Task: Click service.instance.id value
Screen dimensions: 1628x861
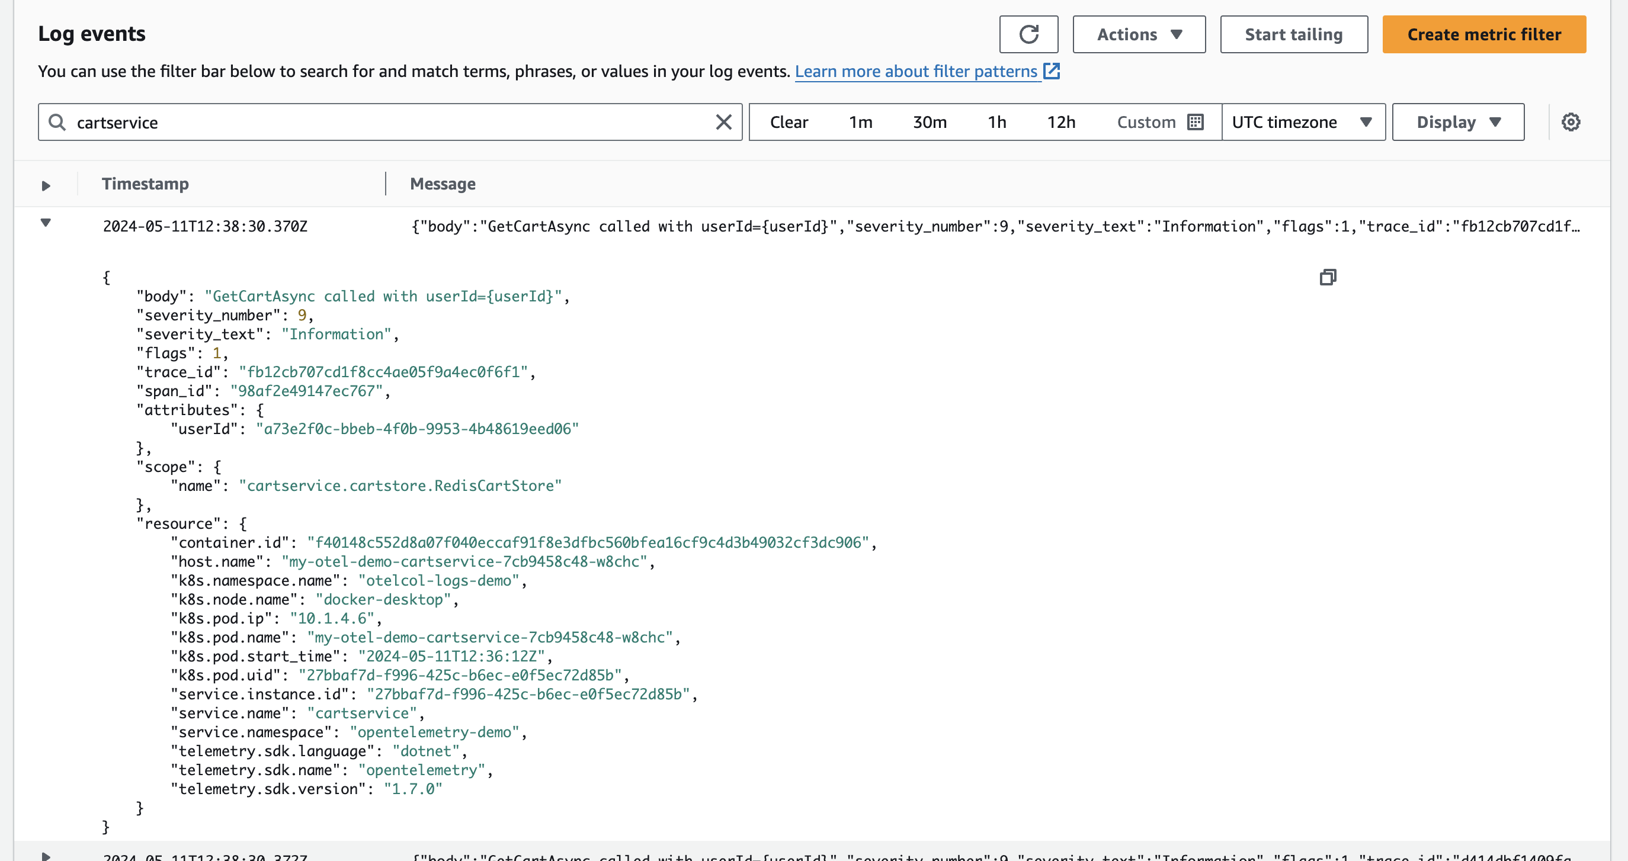Action: pyautogui.click(x=528, y=694)
